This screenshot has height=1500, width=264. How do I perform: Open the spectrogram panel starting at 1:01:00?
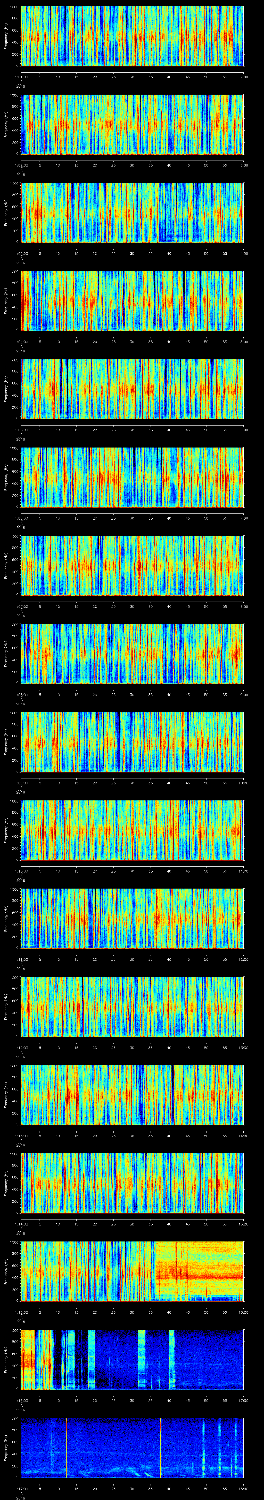coord(132,36)
